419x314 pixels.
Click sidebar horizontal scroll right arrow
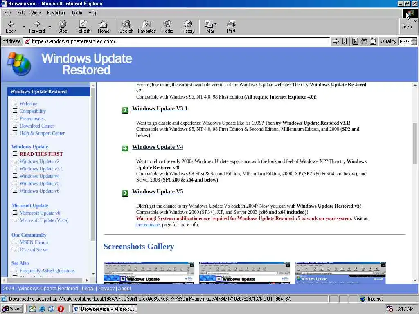point(87,280)
